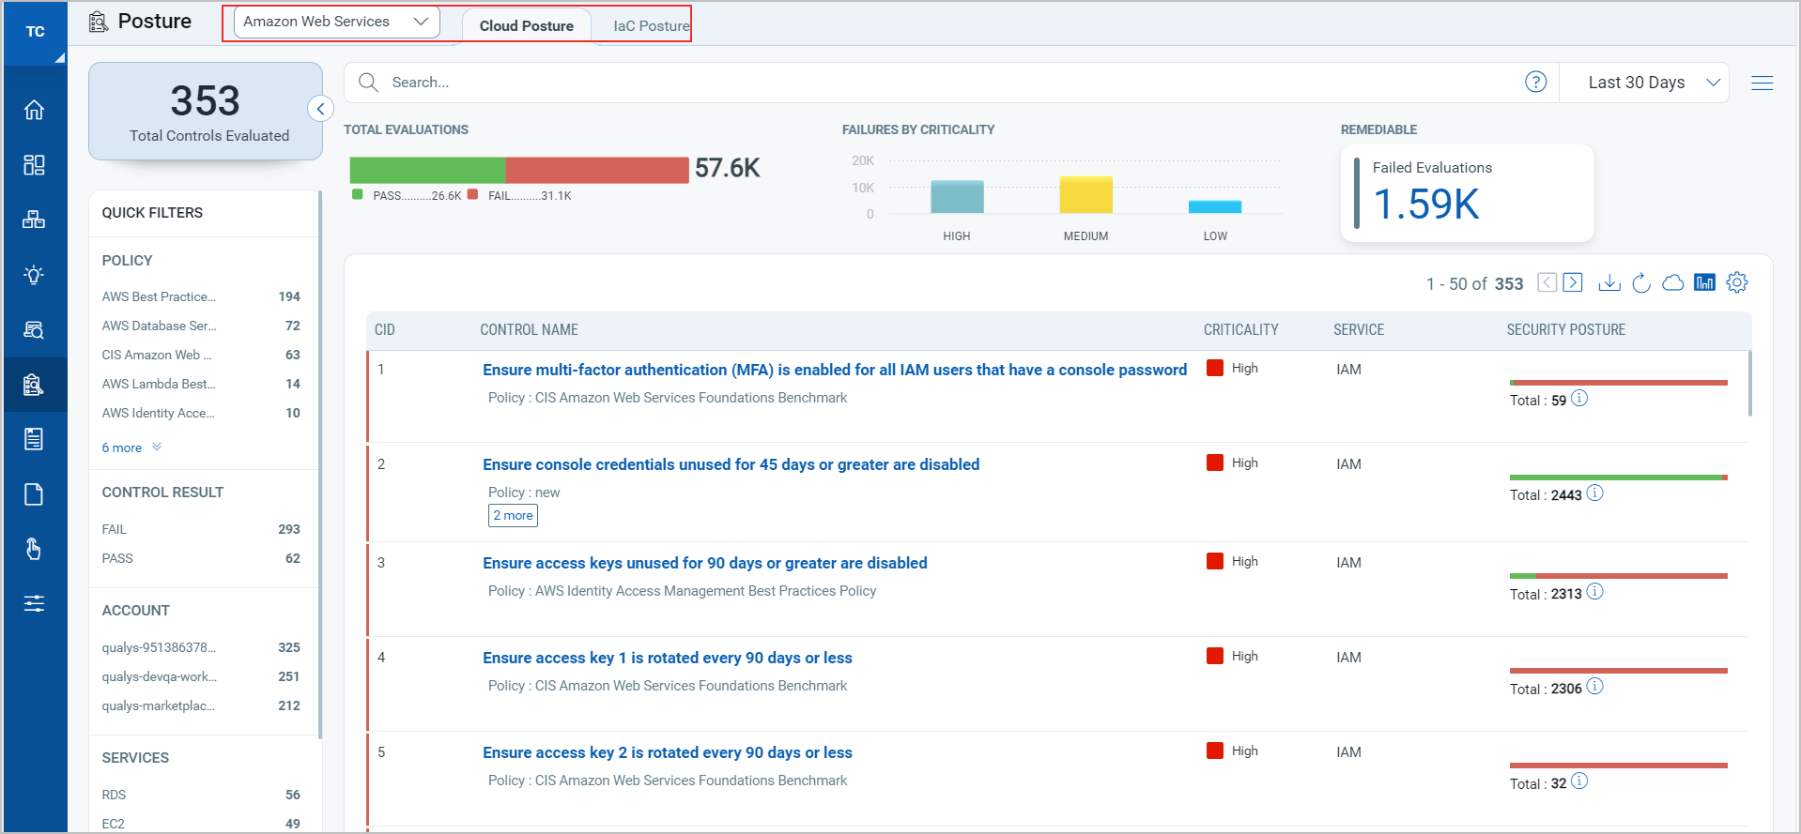Open the Home icon in sidebar
1801x834 pixels.
[x=34, y=110]
